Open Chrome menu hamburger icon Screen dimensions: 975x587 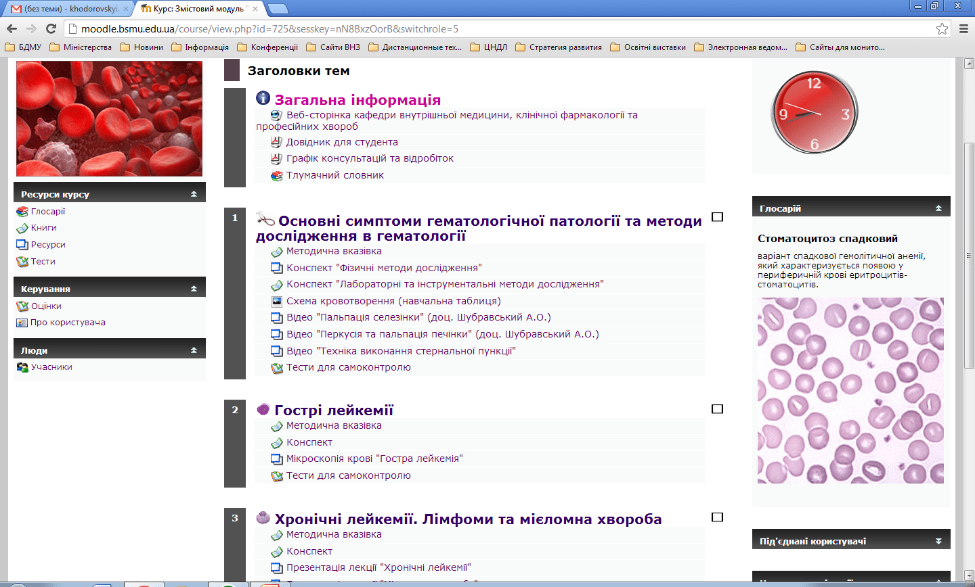(963, 28)
